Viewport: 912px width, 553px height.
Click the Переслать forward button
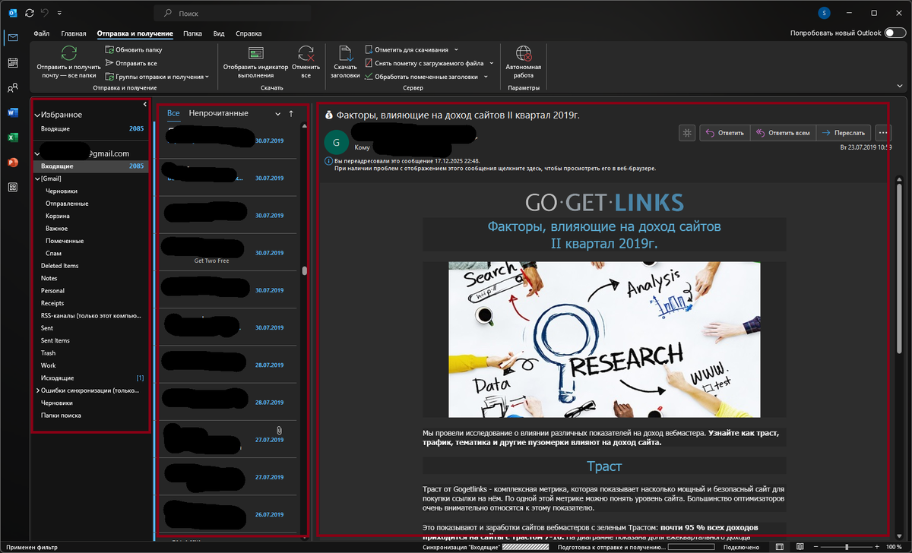pyautogui.click(x=844, y=133)
